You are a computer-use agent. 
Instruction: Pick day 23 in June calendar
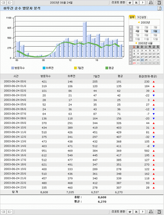[138, 60]
